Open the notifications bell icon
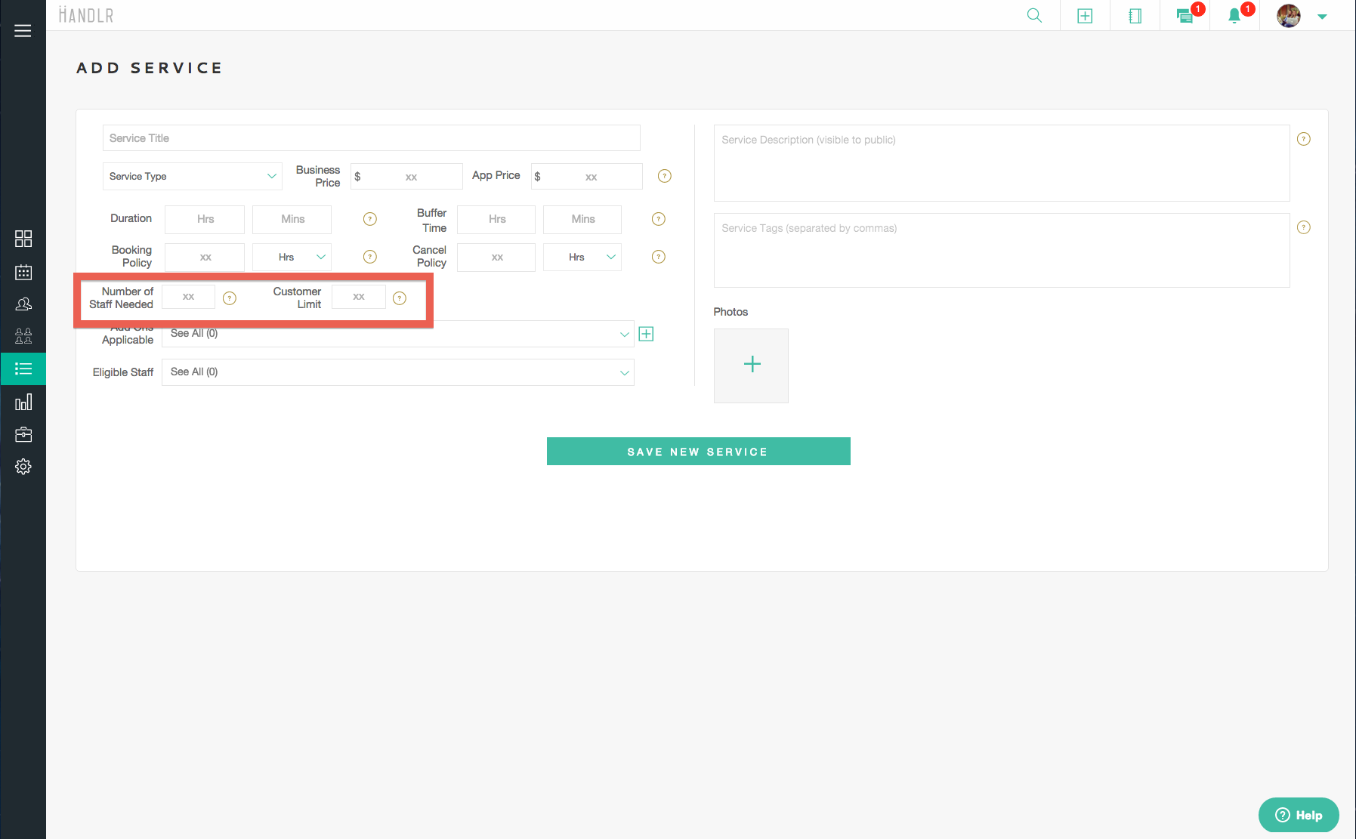The height and width of the screenshot is (839, 1356). coord(1234,16)
